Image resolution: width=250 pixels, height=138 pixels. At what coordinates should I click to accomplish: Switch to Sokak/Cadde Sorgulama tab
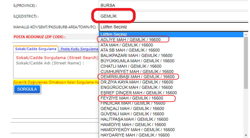coord(36,49)
